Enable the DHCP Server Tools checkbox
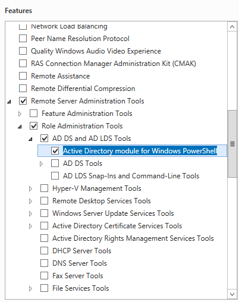Viewport: 239px width, 302px height. coord(44,251)
